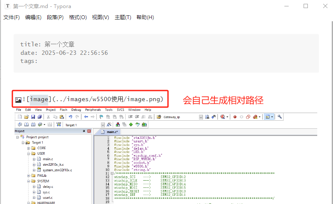
Task: Click the Save icon in Keil toolbar
Action: pos(33,117)
